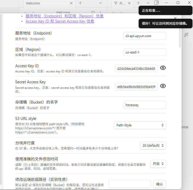Click the Access Key ID input field
This screenshot has width=193, height=190.
click(136, 68)
